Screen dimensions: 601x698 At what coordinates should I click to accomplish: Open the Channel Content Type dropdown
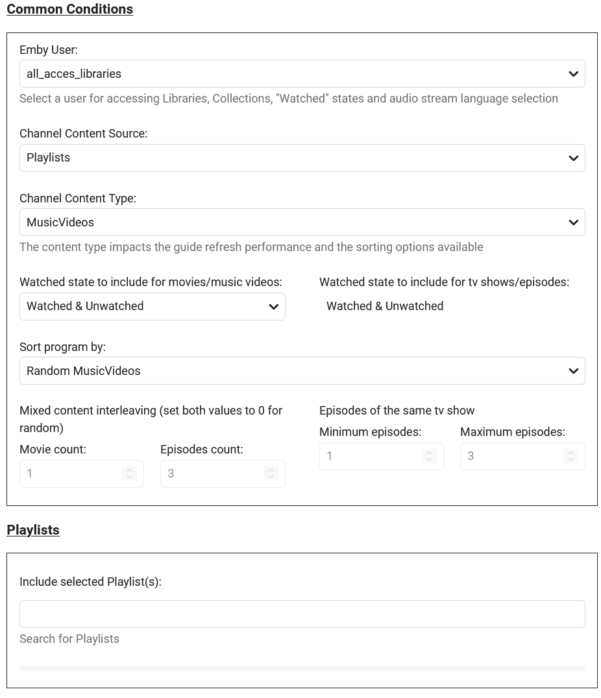(292, 223)
